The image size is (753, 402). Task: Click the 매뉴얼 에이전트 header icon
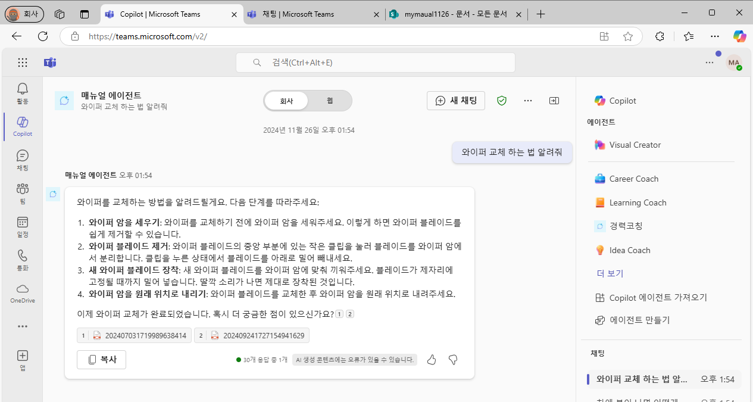click(x=64, y=101)
